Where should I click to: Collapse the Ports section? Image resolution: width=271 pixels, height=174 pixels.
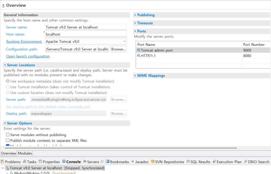tap(135, 31)
